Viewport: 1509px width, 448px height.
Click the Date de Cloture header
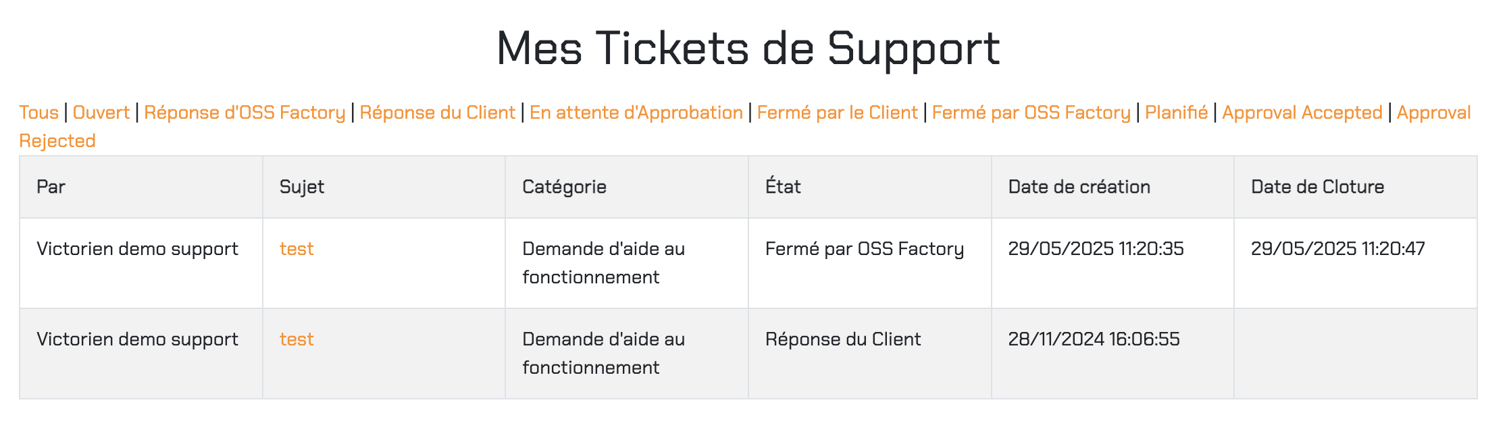click(x=1318, y=187)
